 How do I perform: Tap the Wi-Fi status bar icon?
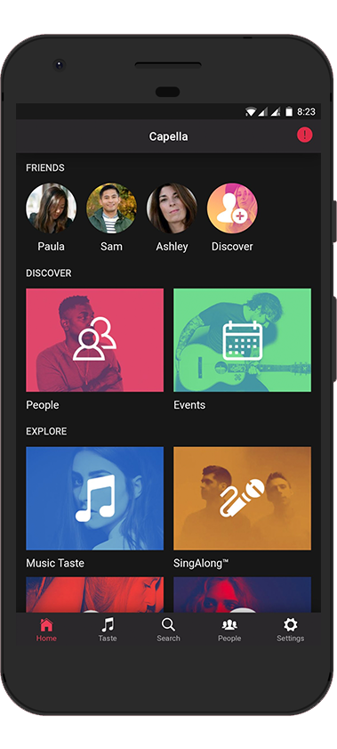[x=251, y=112]
